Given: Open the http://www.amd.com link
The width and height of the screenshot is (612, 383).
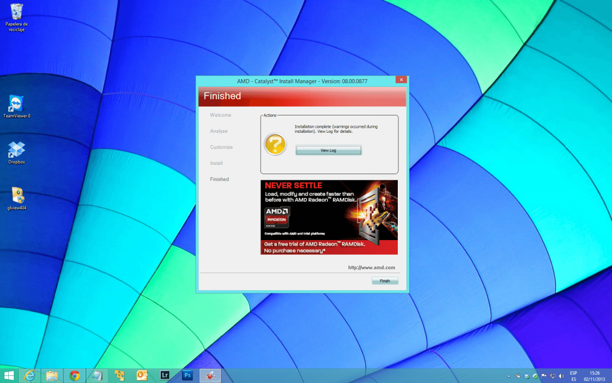Looking at the screenshot, I should pos(371,268).
